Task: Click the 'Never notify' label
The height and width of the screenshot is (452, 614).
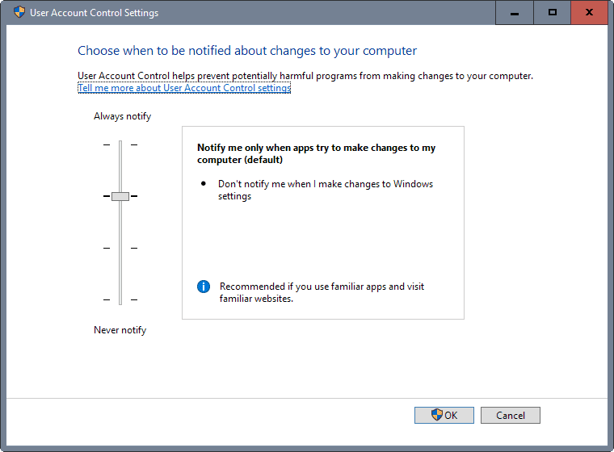Action: click(x=120, y=330)
